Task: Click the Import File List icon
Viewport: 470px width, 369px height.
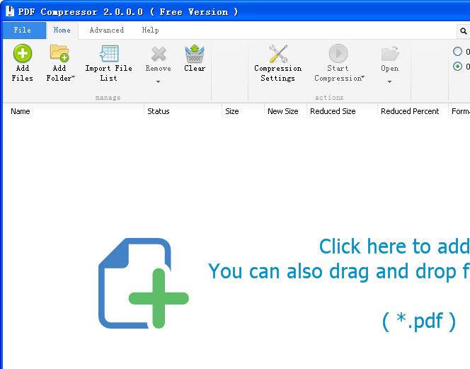Action: click(108, 54)
